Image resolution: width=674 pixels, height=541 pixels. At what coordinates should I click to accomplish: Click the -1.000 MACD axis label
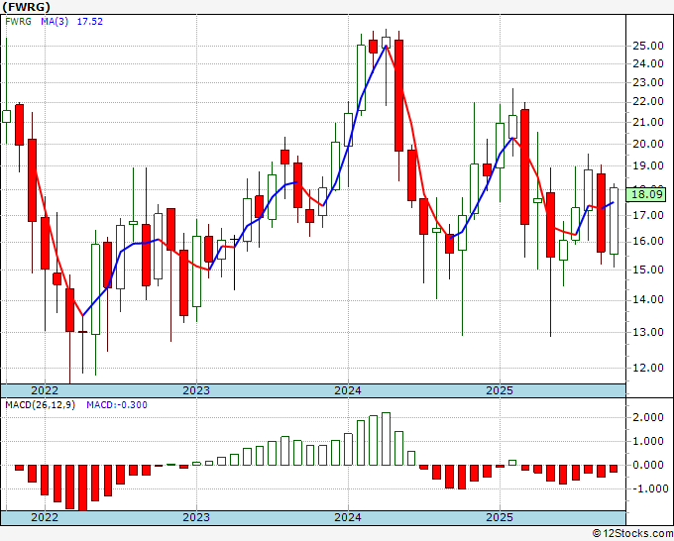click(x=648, y=488)
